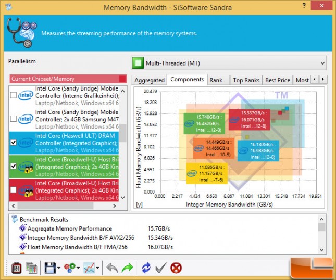Uncheck the green Broadwell-U Host Bridge checkbox
336x280 pixels.
tap(14, 166)
